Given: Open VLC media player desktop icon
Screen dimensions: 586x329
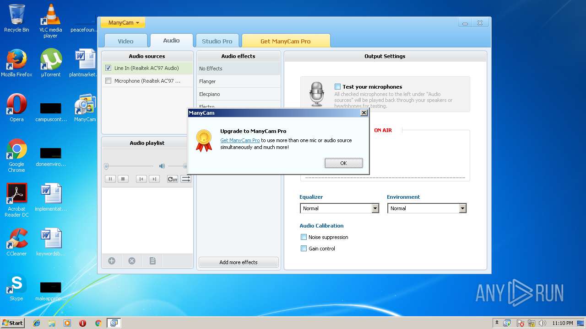Looking at the screenshot, I should coord(50,21).
